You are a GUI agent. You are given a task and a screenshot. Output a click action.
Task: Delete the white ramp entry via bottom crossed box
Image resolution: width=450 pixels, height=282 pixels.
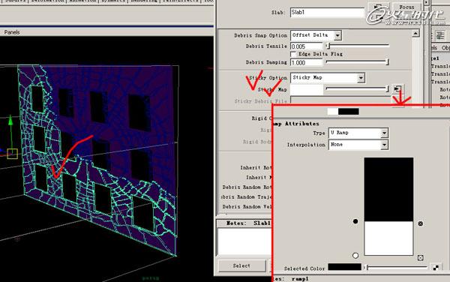[x=421, y=258]
